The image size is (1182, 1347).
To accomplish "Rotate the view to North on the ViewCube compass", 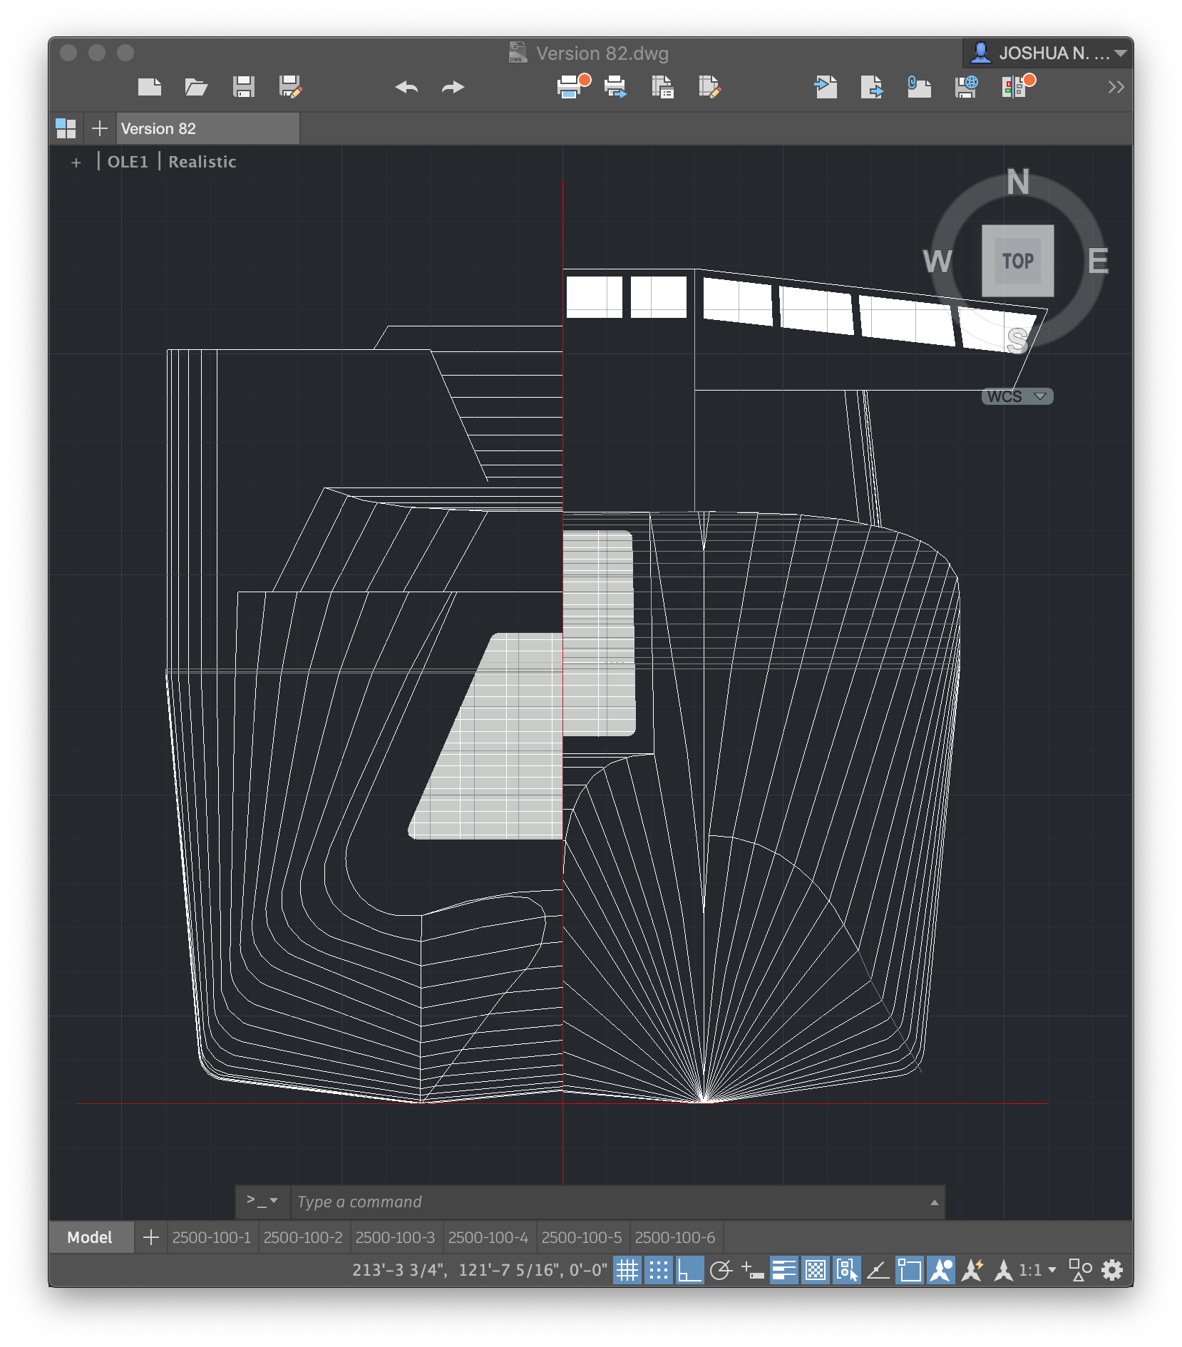I will point(1018,182).
